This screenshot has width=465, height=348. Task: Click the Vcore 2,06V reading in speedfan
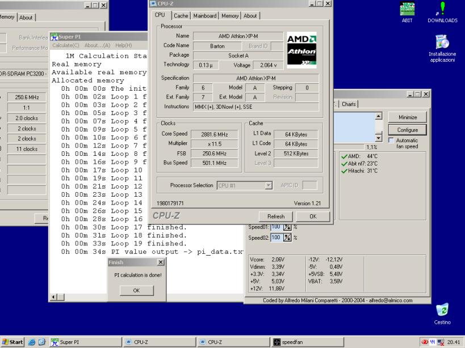click(x=267, y=260)
